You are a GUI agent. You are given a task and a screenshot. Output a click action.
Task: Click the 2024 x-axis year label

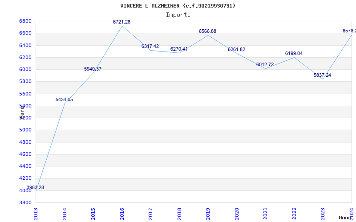(x=352, y=214)
